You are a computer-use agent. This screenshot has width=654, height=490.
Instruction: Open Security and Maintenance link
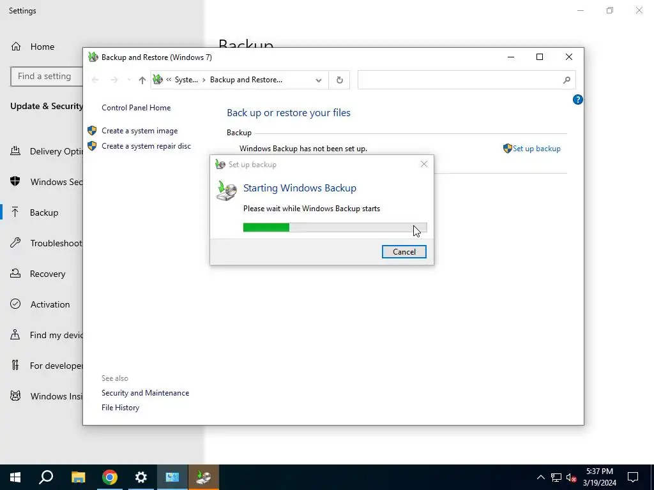tap(145, 393)
